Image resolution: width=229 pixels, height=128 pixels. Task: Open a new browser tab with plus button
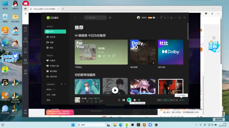[x=63, y=9]
